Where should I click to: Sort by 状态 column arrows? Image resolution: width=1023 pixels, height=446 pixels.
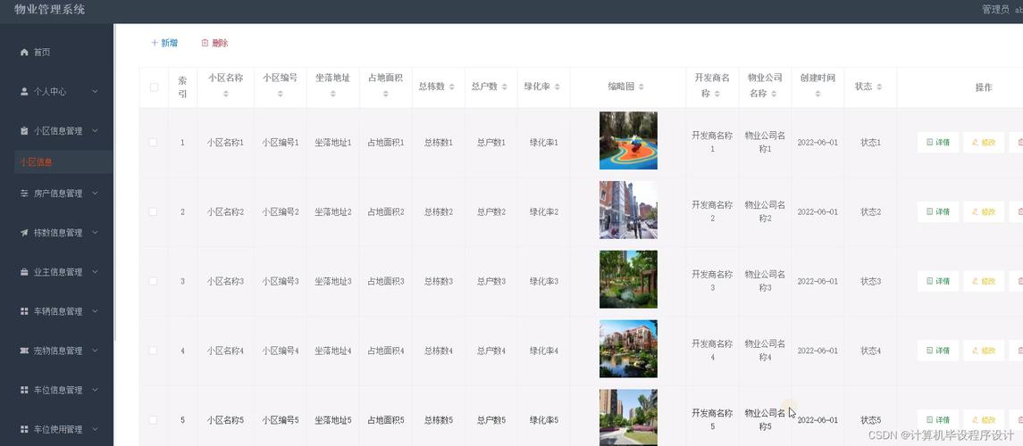coord(879,87)
